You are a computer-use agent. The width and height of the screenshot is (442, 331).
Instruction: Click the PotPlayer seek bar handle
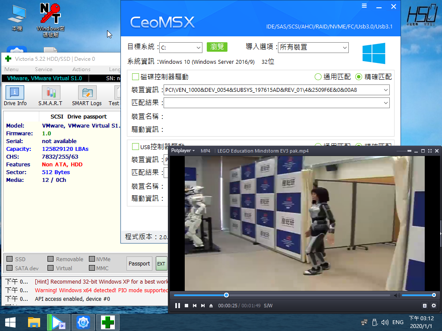coord(226,295)
